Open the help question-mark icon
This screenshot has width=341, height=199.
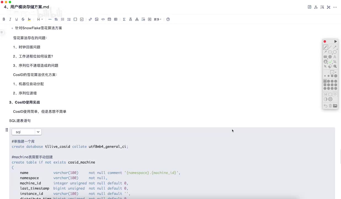coord(168,19)
